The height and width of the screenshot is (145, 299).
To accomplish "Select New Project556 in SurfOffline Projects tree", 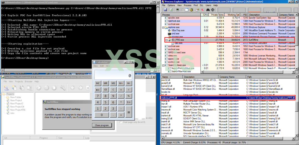I will tap(18, 110).
